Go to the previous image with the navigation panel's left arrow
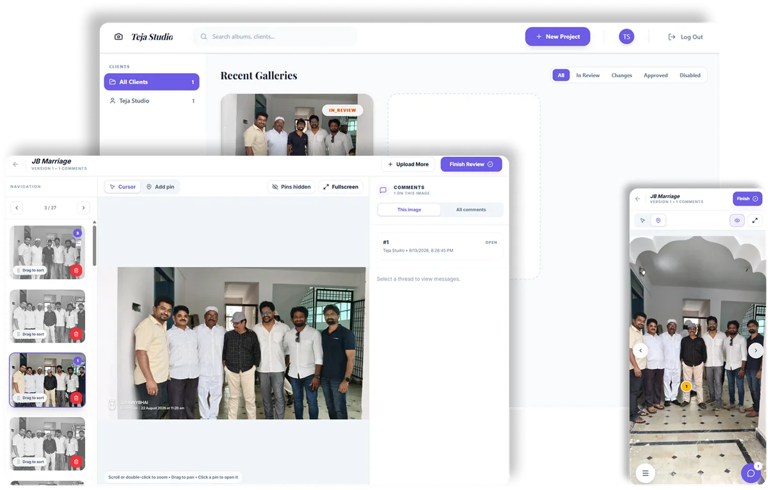Image resolution: width=768 pixels, height=490 pixels. (x=17, y=208)
